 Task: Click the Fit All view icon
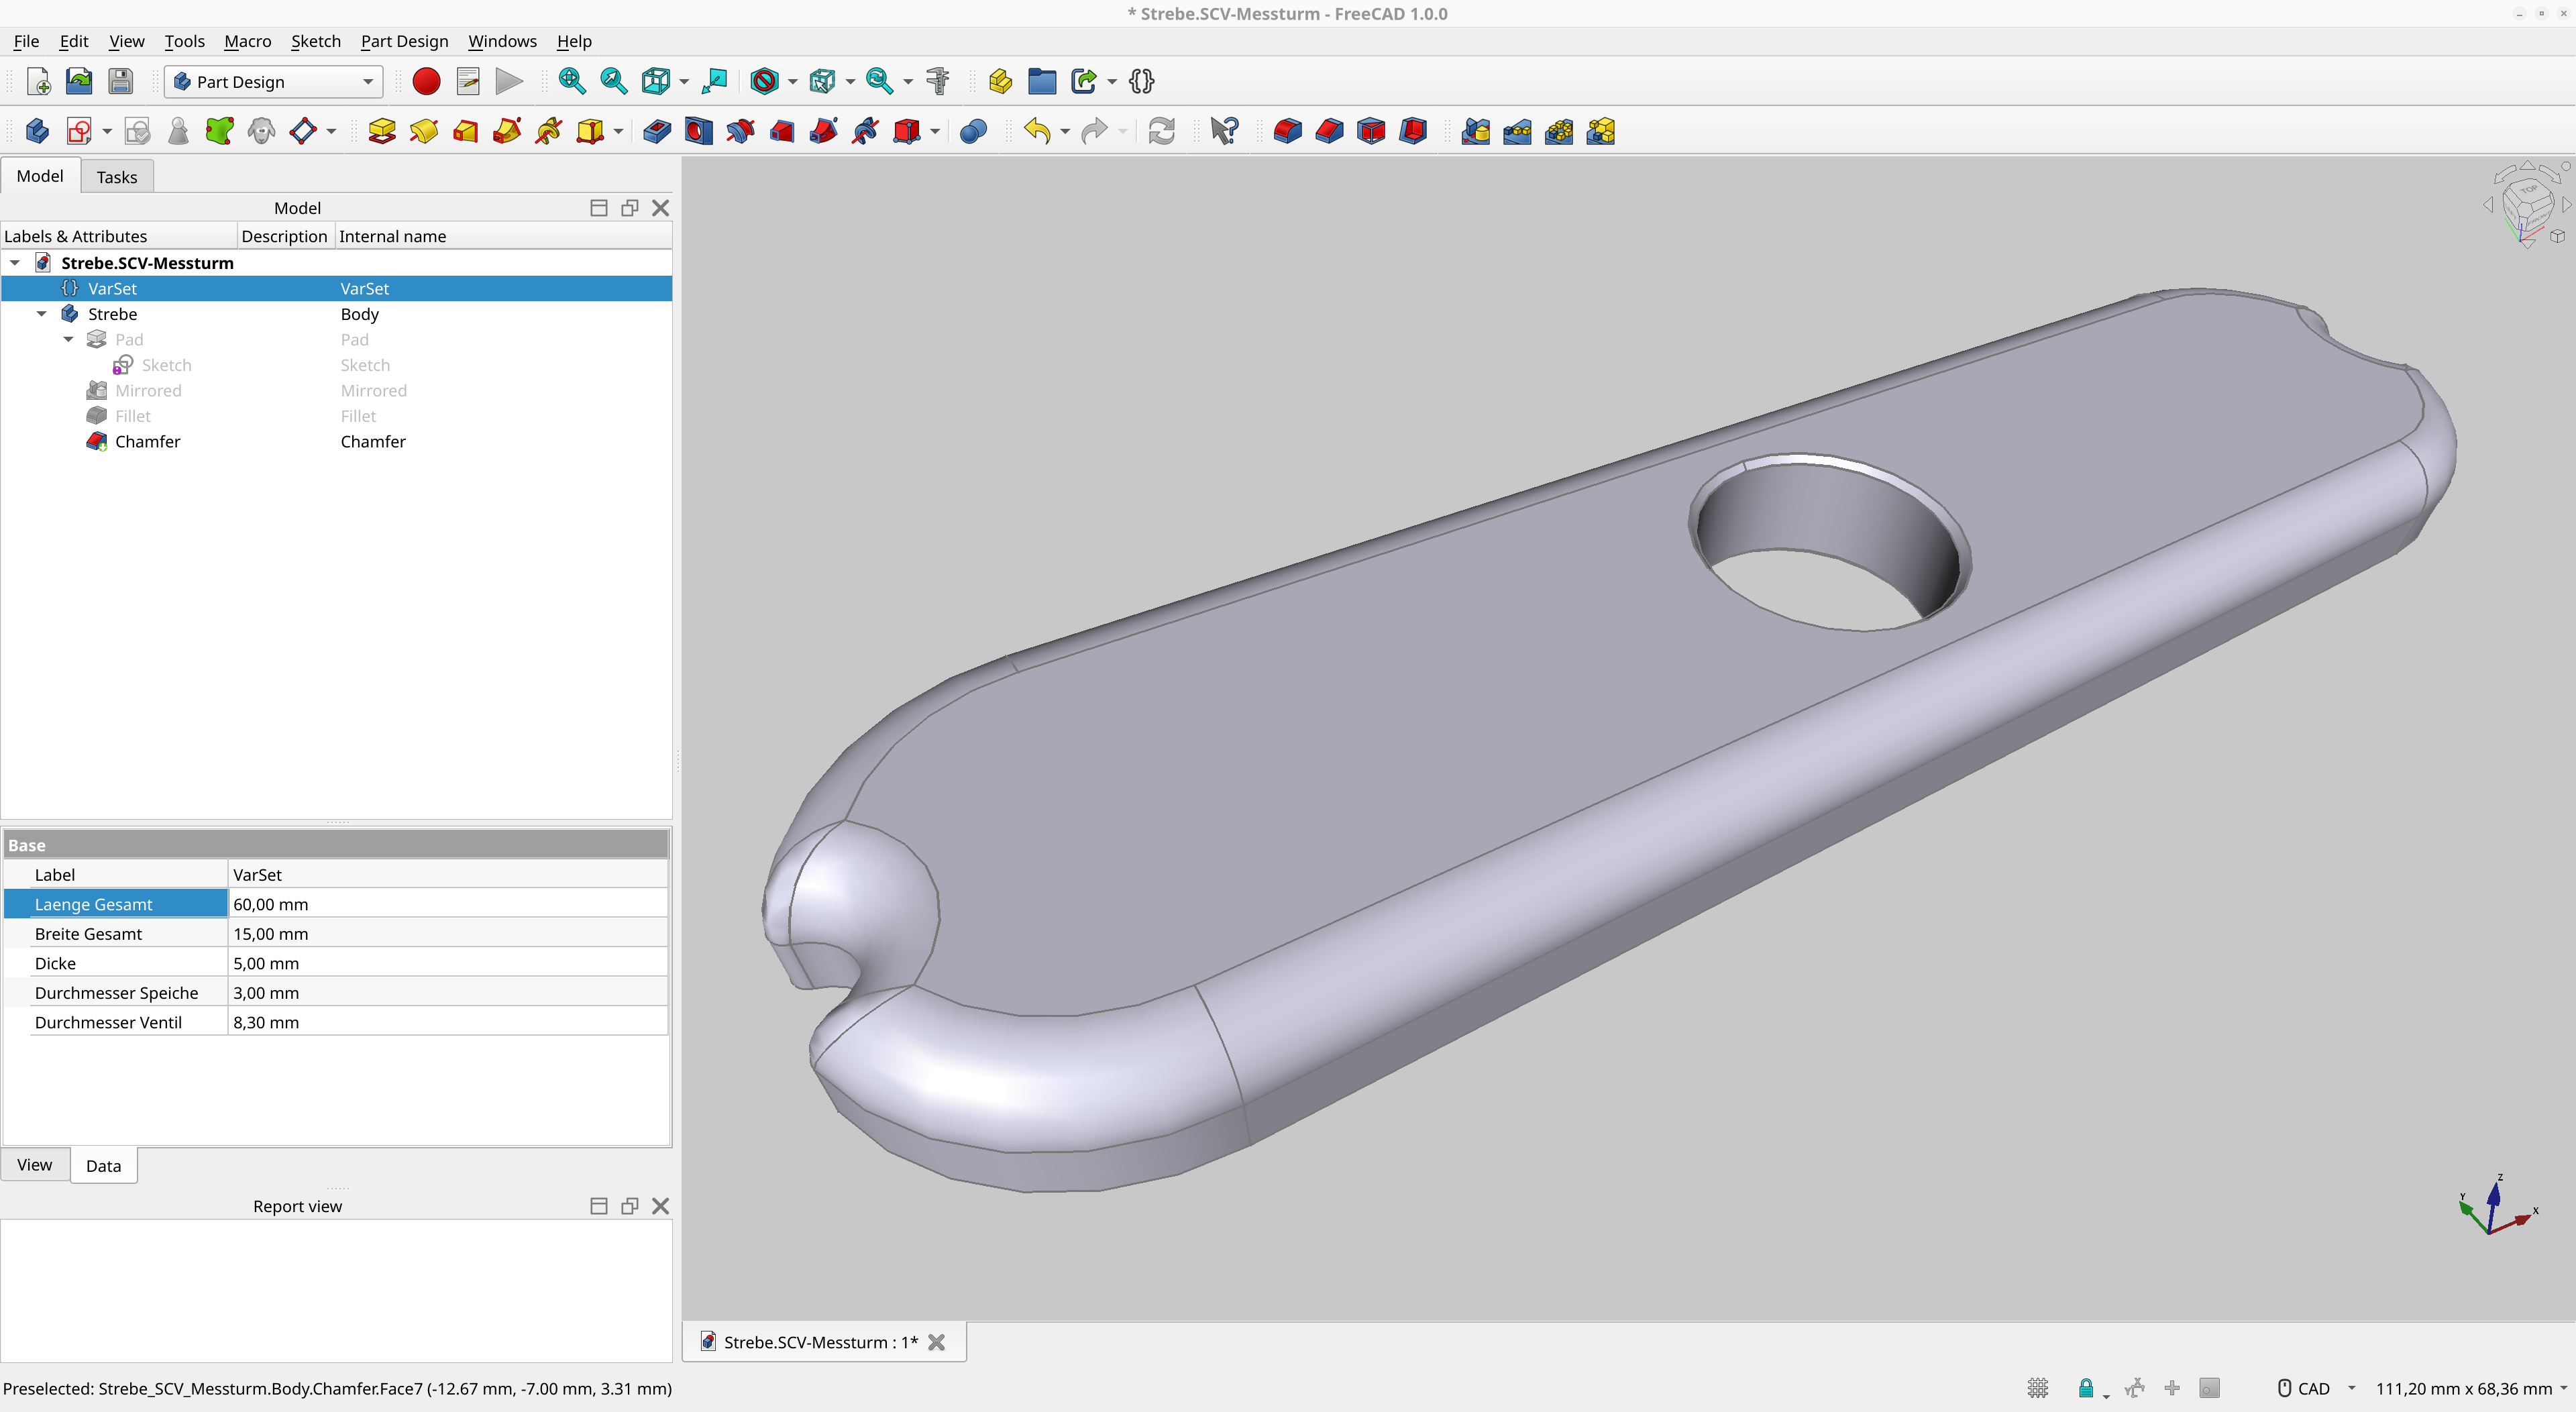point(572,81)
